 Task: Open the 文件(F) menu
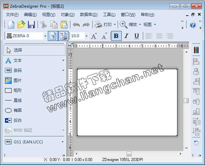pos(12,15)
